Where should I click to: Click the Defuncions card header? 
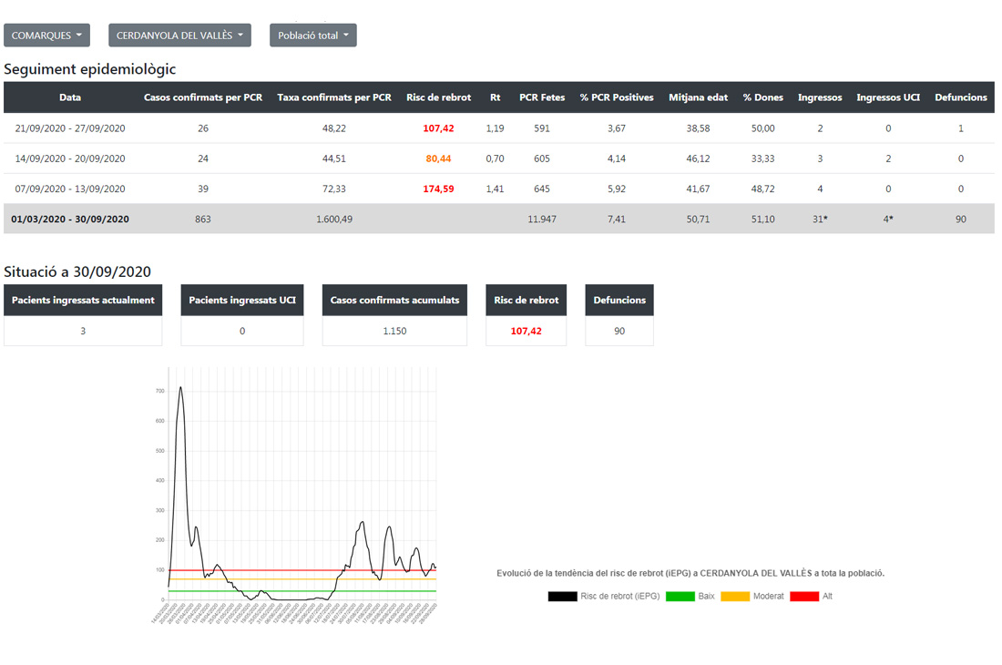[x=619, y=301]
